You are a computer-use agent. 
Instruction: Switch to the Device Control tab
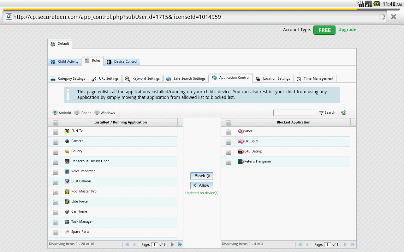pyautogui.click(x=122, y=61)
